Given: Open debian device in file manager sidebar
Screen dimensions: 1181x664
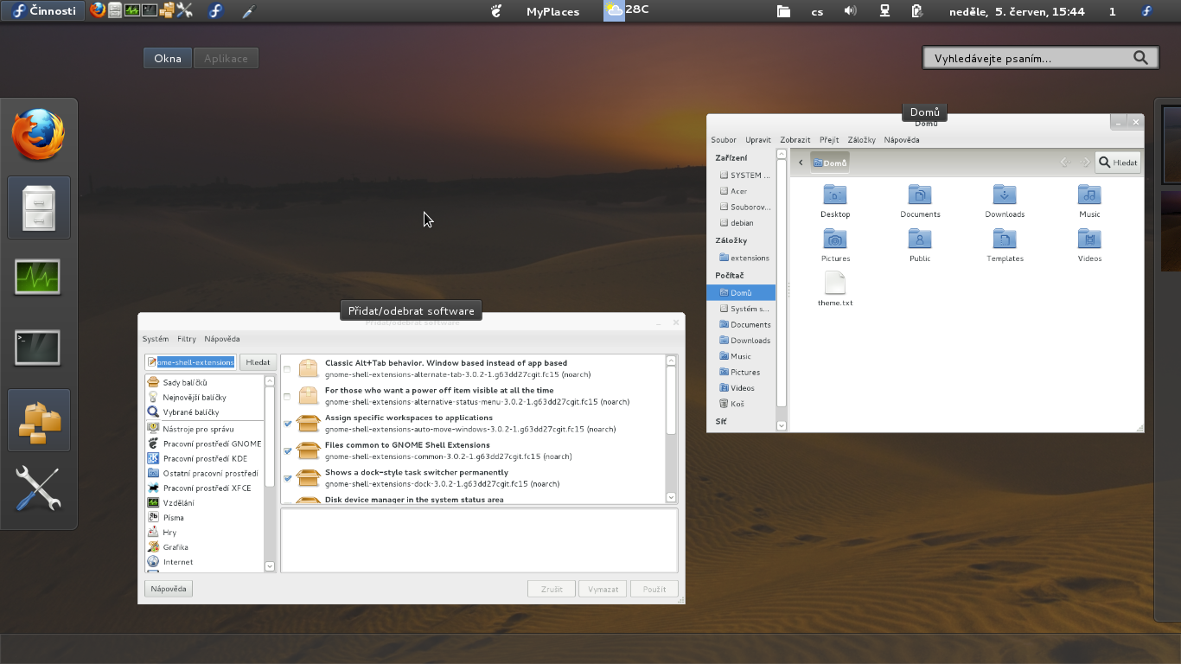Looking at the screenshot, I should coord(741,223).
